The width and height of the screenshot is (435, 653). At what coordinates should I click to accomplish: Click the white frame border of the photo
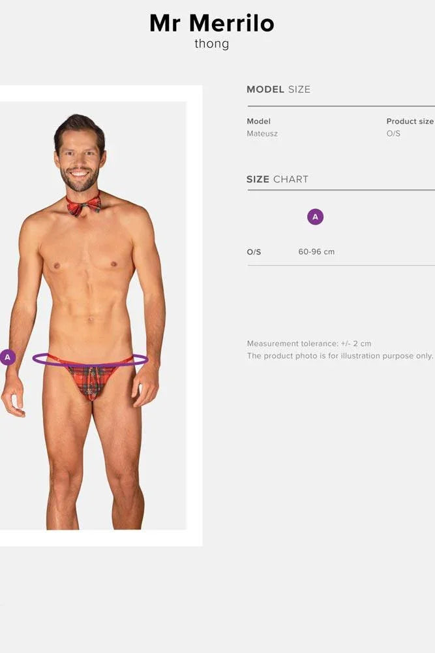(x=194, y=315)
